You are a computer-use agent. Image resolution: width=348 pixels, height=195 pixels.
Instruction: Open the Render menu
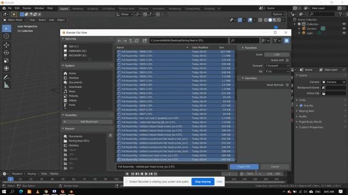tap(27, 9)
